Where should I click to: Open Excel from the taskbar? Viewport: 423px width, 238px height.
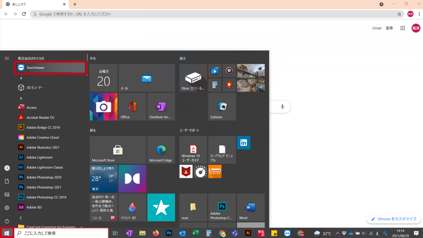click(x=195, y=233)
